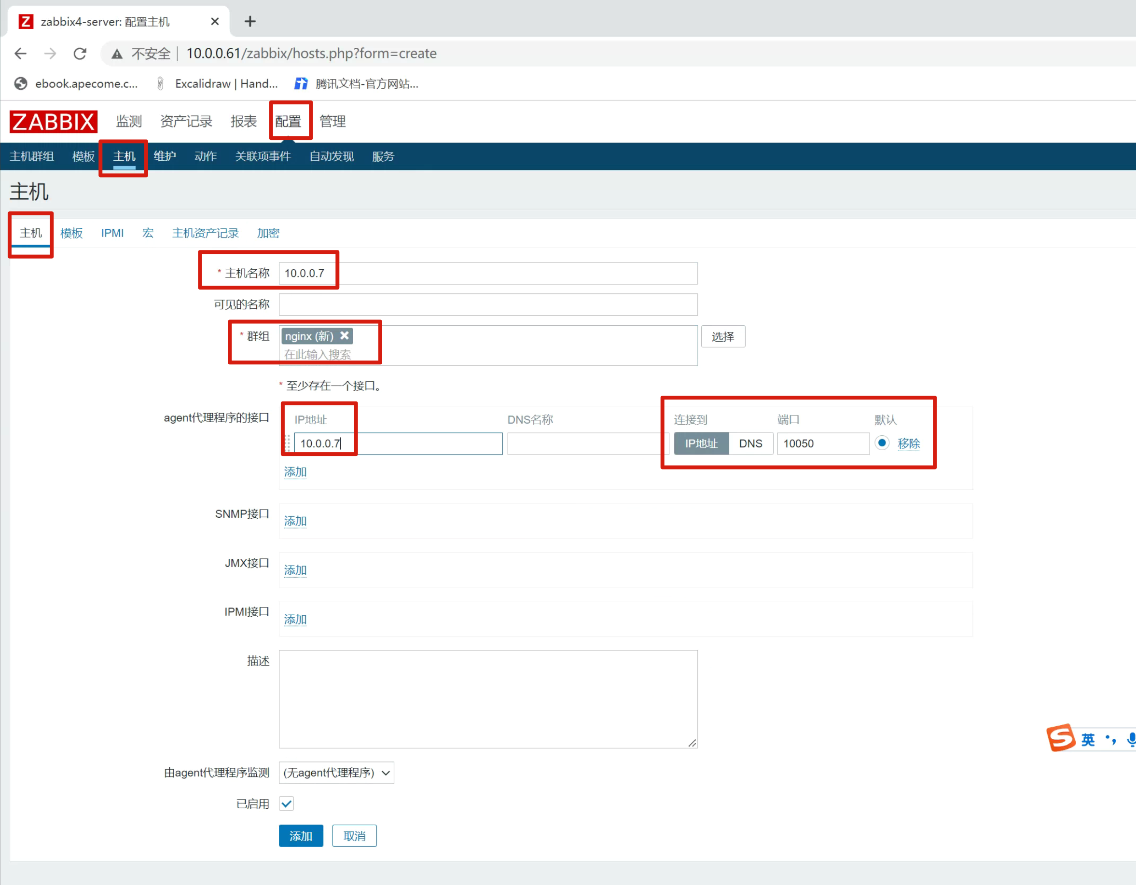The width and height of the screenshot is (1136, 885).
Task: Remove nginx group tag with X
Action: point(345,336)
